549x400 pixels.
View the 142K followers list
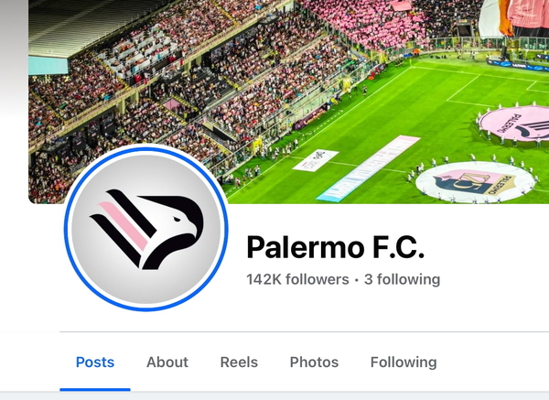point(297,279)
